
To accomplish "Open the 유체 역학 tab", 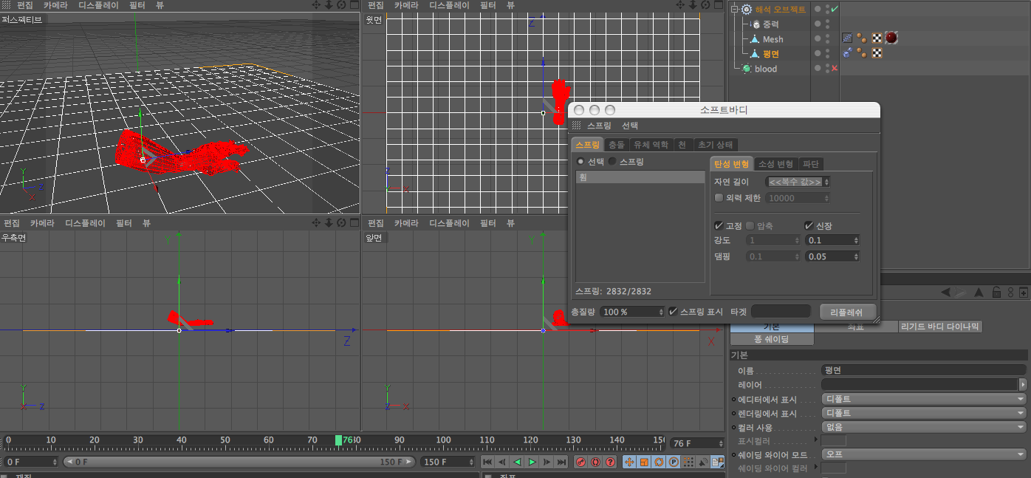I will (651, 145).
